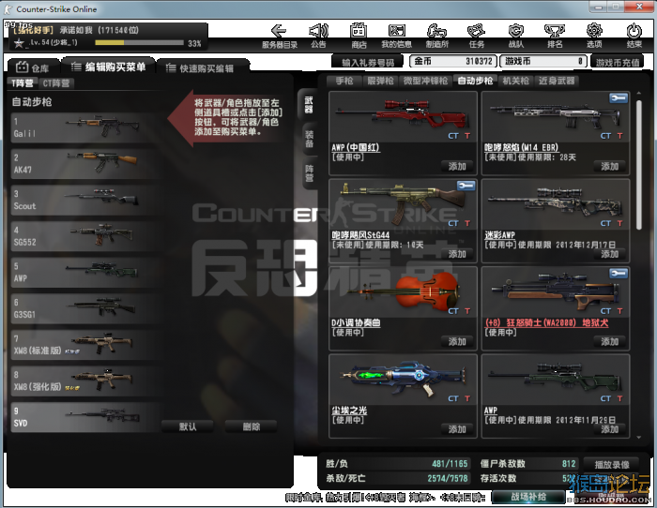Viewport: 657px width, 508px height.
Task: Open the 我的信息 profile icon
Action: click(397, 31)
